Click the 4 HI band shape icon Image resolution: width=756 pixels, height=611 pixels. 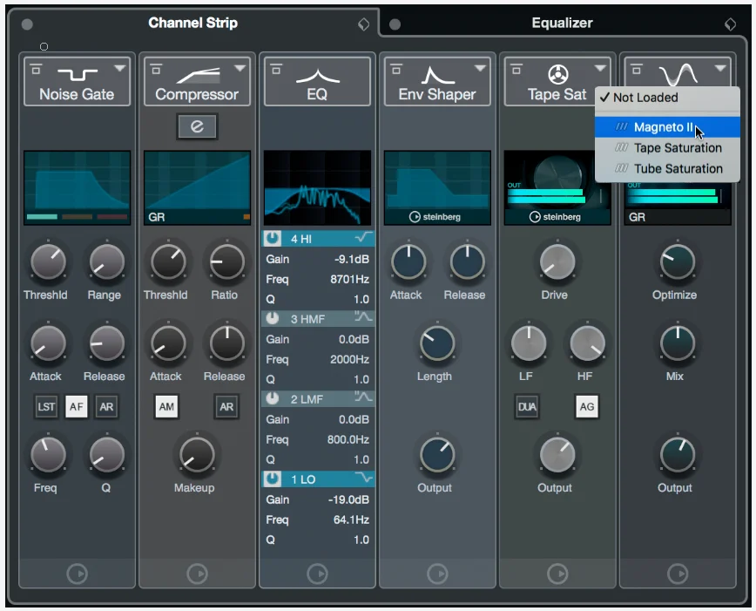(363, 237)
